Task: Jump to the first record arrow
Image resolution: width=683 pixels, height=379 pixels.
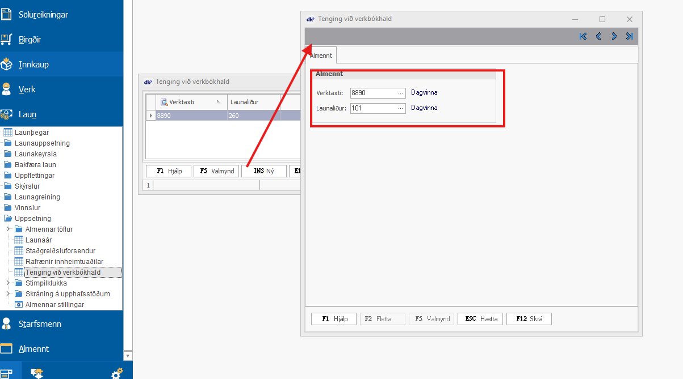Action: [x=583, y=36]
